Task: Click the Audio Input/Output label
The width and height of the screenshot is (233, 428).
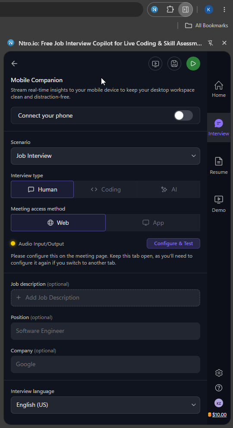Action: pos(41,244)
